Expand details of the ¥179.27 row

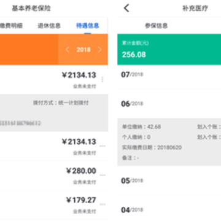coord(103,204)
